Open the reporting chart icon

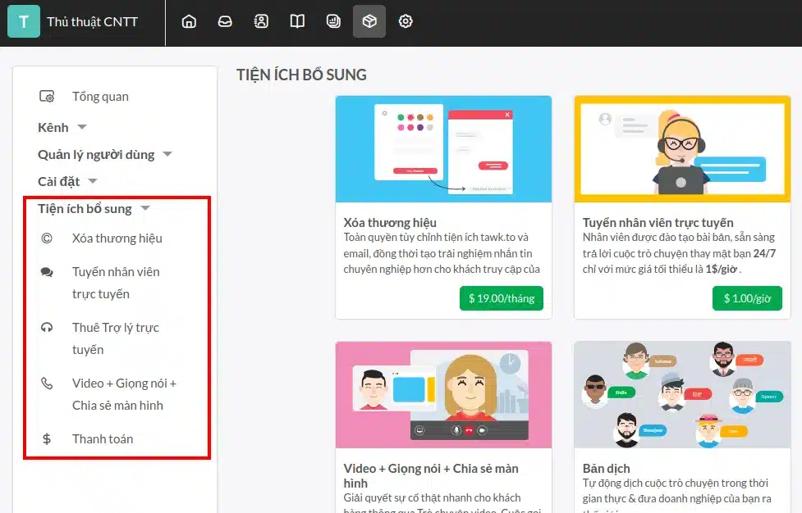333,21
